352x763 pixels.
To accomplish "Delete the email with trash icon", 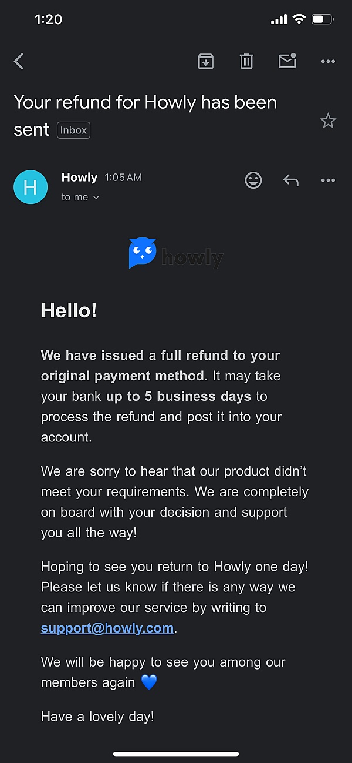I will (x=246, y=61).
